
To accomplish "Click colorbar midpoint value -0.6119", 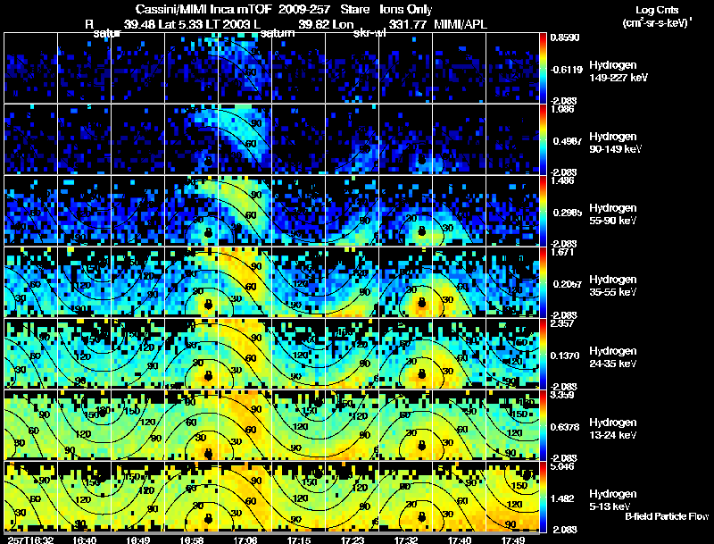I will (x=566, y=70).
